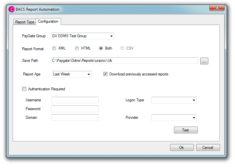
Task: Click the 'PayGate Group' label
Action: [34, 36]
